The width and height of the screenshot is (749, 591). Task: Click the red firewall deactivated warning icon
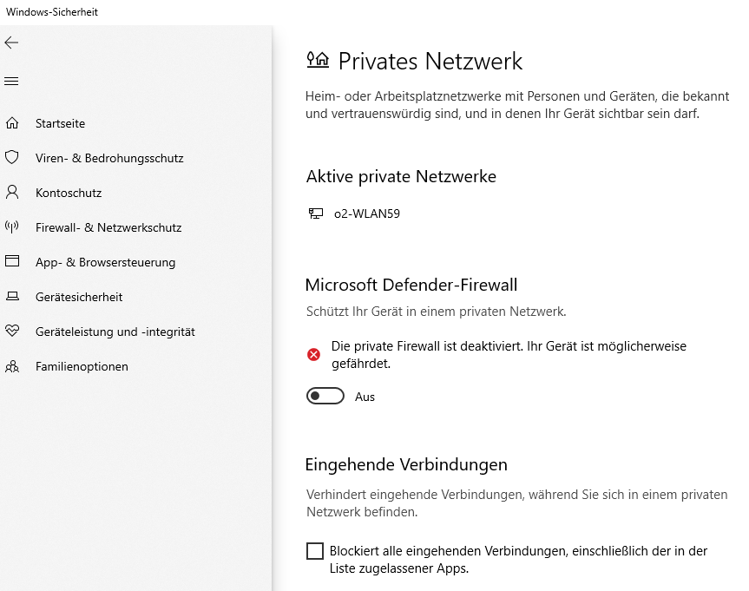point(314,354)
